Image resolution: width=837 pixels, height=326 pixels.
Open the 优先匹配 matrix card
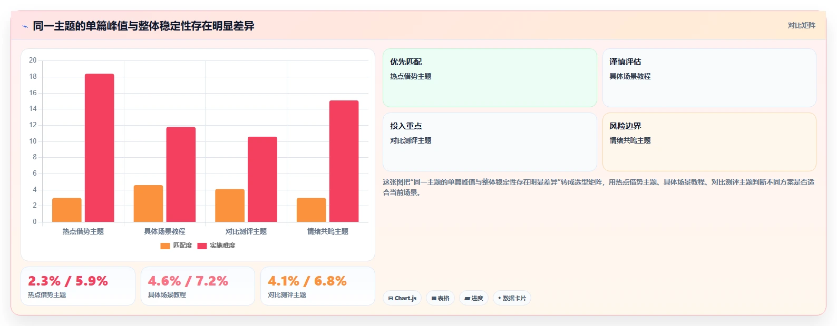[x=490, y=78]
